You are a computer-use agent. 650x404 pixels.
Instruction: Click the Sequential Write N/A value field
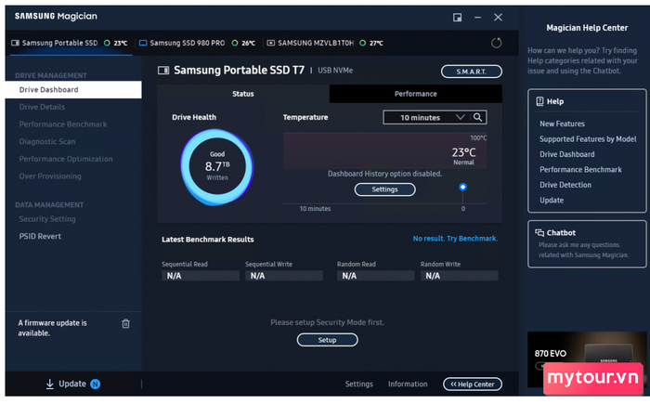pyautogui.click(x=284, y=276)
